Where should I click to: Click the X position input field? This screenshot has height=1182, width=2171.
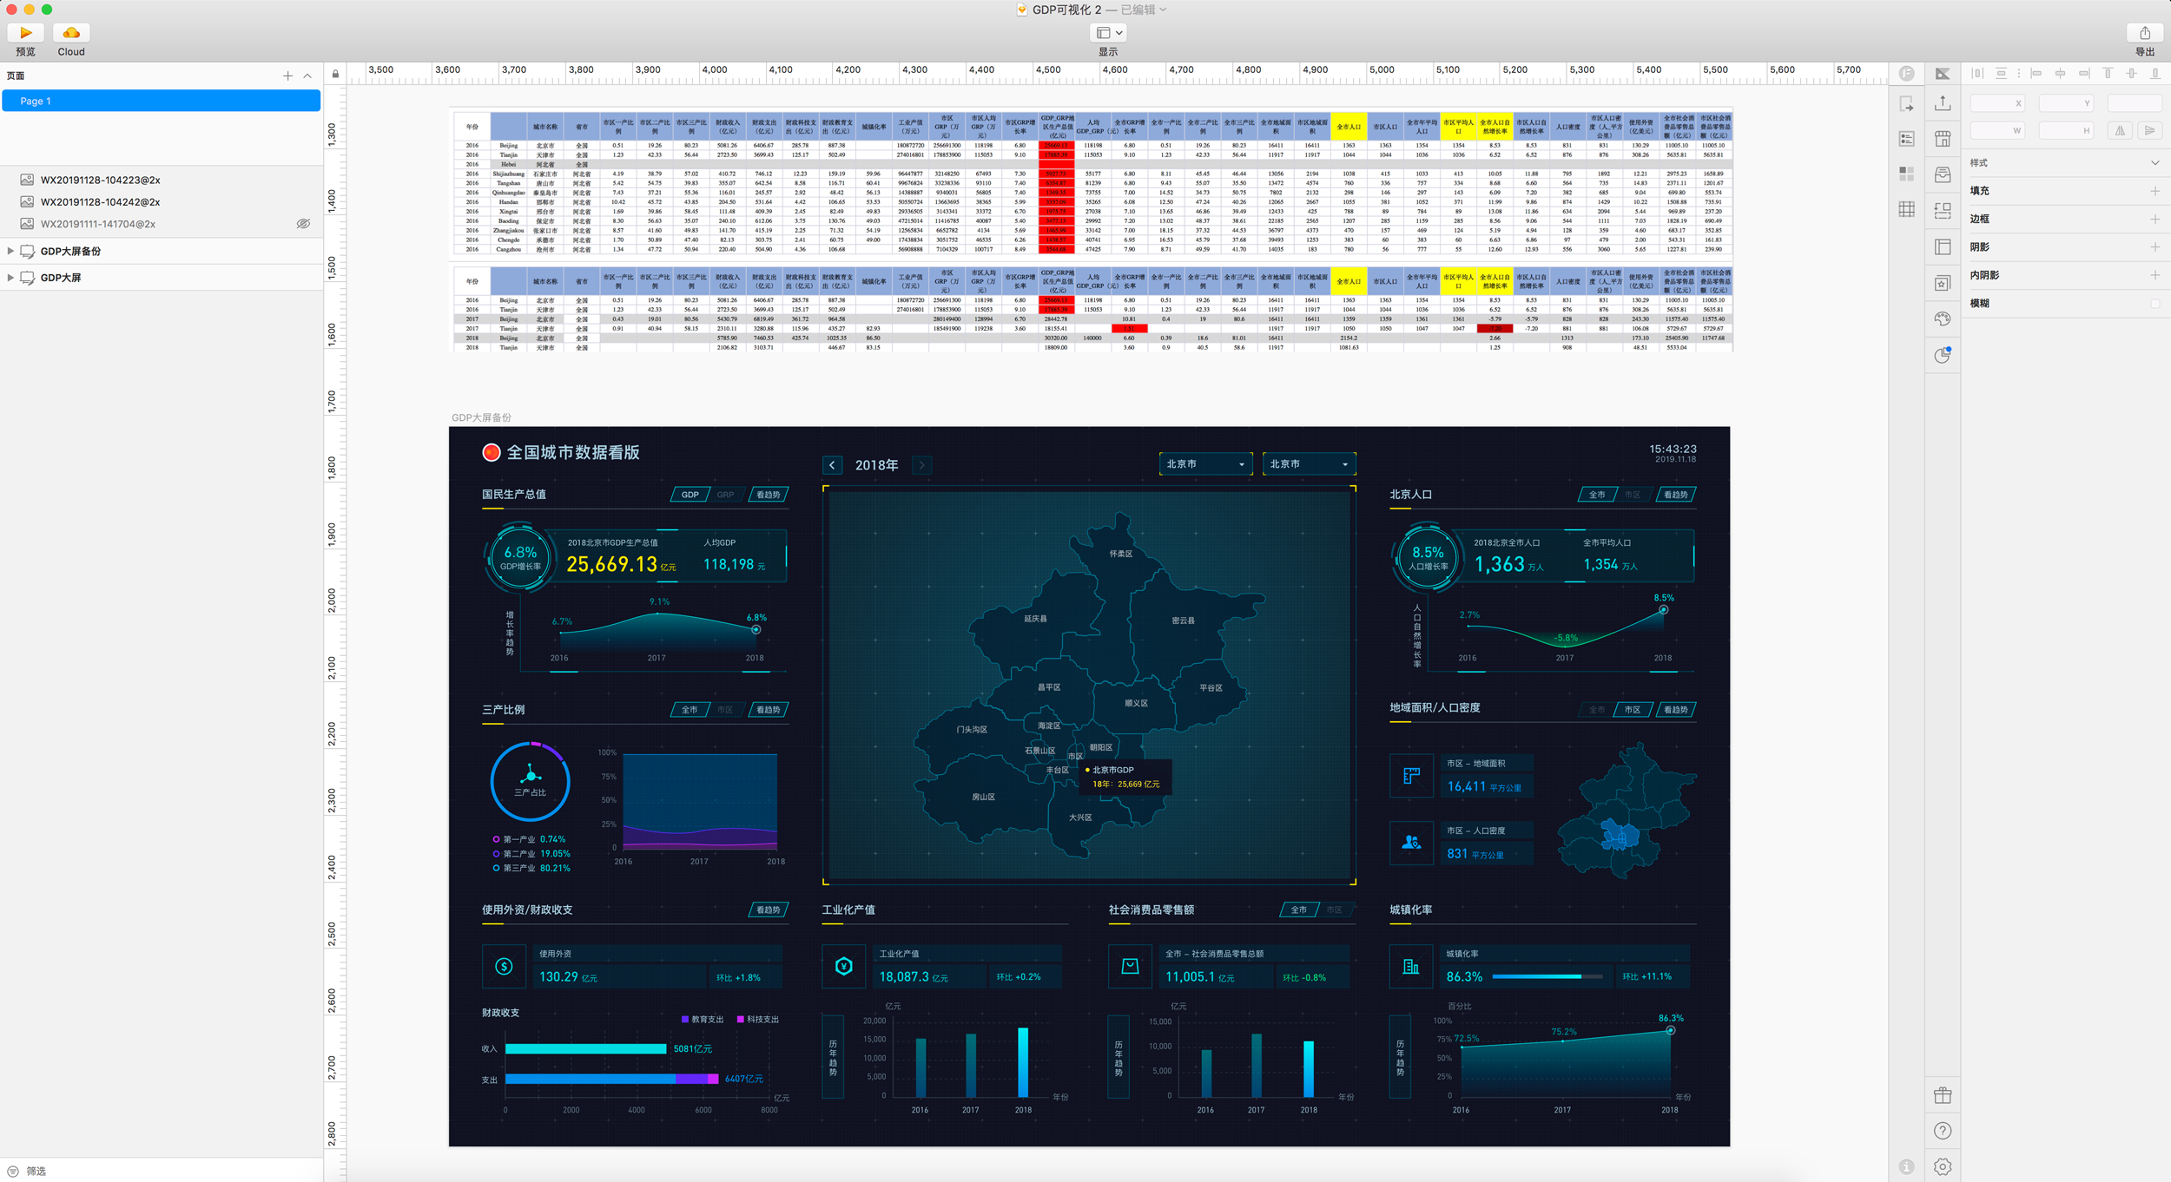(x=1996, y=103)
